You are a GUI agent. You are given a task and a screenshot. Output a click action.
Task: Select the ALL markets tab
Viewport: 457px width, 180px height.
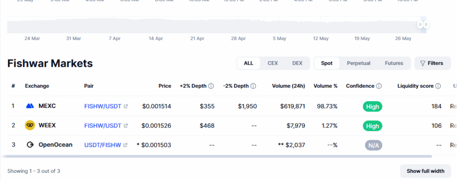249,63
